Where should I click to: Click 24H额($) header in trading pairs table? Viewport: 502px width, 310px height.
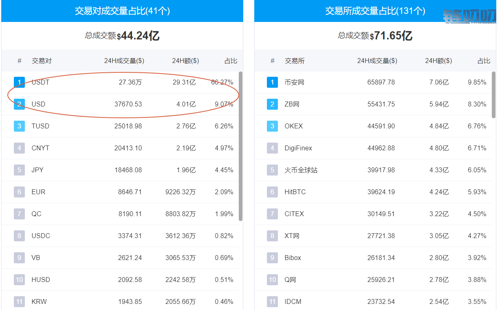click(x=185, y=61)
